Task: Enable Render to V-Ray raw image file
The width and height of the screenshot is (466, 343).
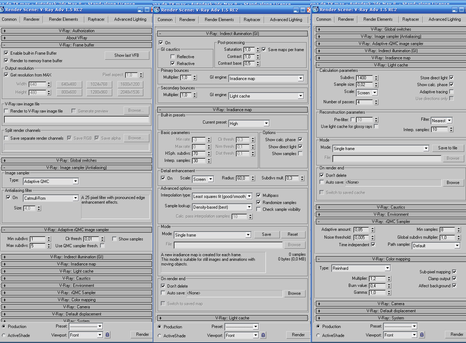Action: [6, 111]
